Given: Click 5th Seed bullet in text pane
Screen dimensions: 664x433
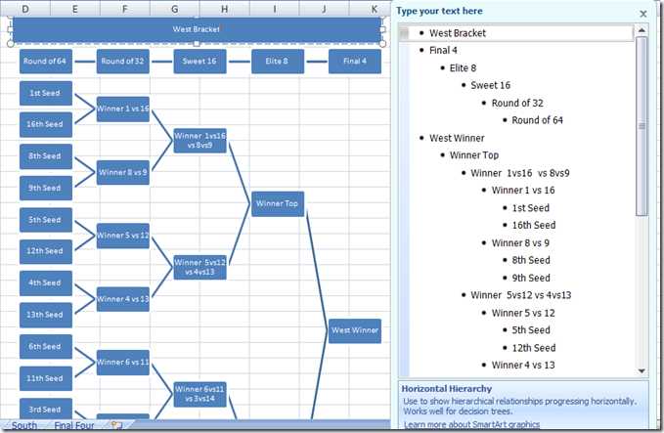Looking at the screenshot, I should pos(531,330).
